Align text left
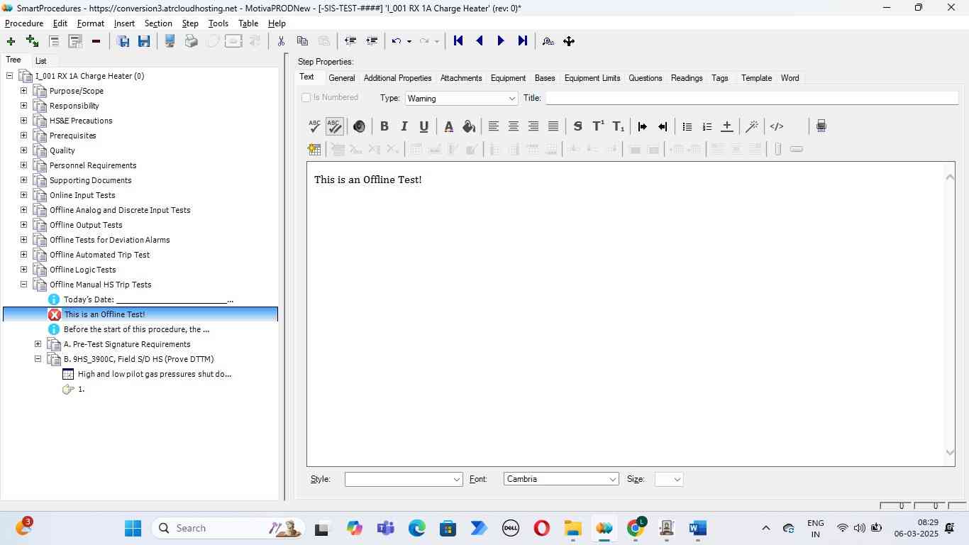The height and width of the screenshot is (545, 969). pos(494,126)
